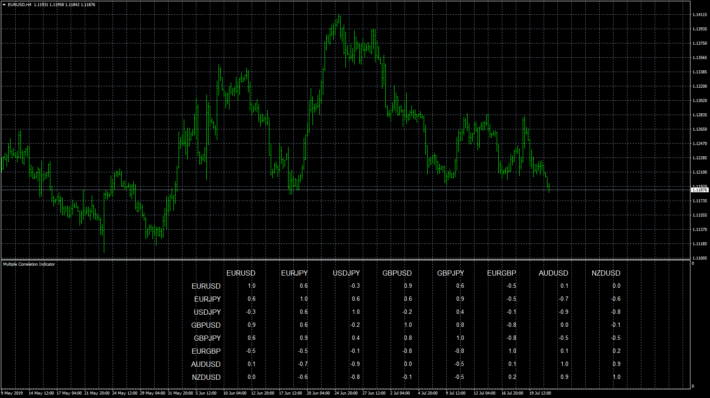Open the chart menu arrow beside EURUSD,H4

point(4,4)
